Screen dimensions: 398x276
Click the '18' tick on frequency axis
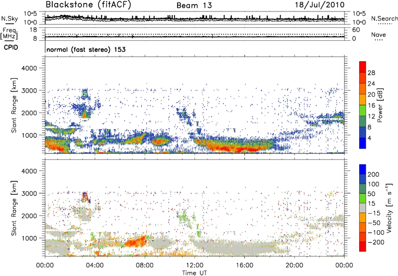coord(33,30)
